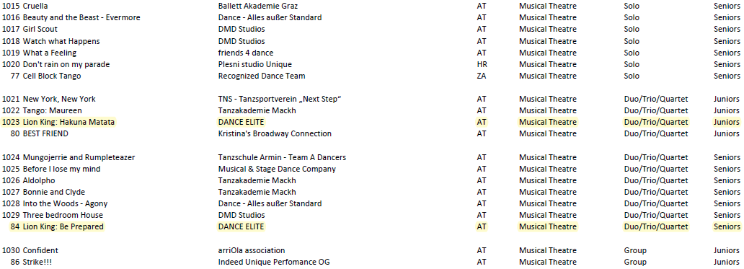Viewport: 744px width, 269px height.
Task: Select arriOla association studio name
Action: (252, 250)
